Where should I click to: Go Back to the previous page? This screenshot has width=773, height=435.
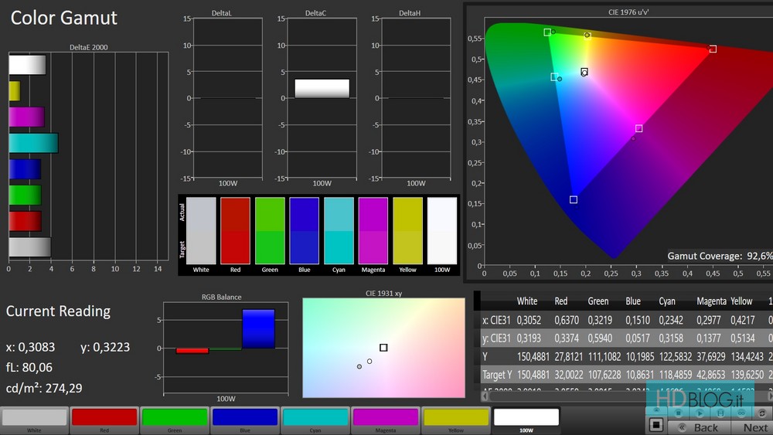(x=698, y=427)
